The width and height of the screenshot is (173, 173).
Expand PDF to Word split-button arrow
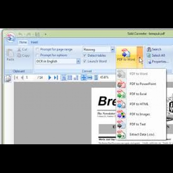click(x=140, y=57)
